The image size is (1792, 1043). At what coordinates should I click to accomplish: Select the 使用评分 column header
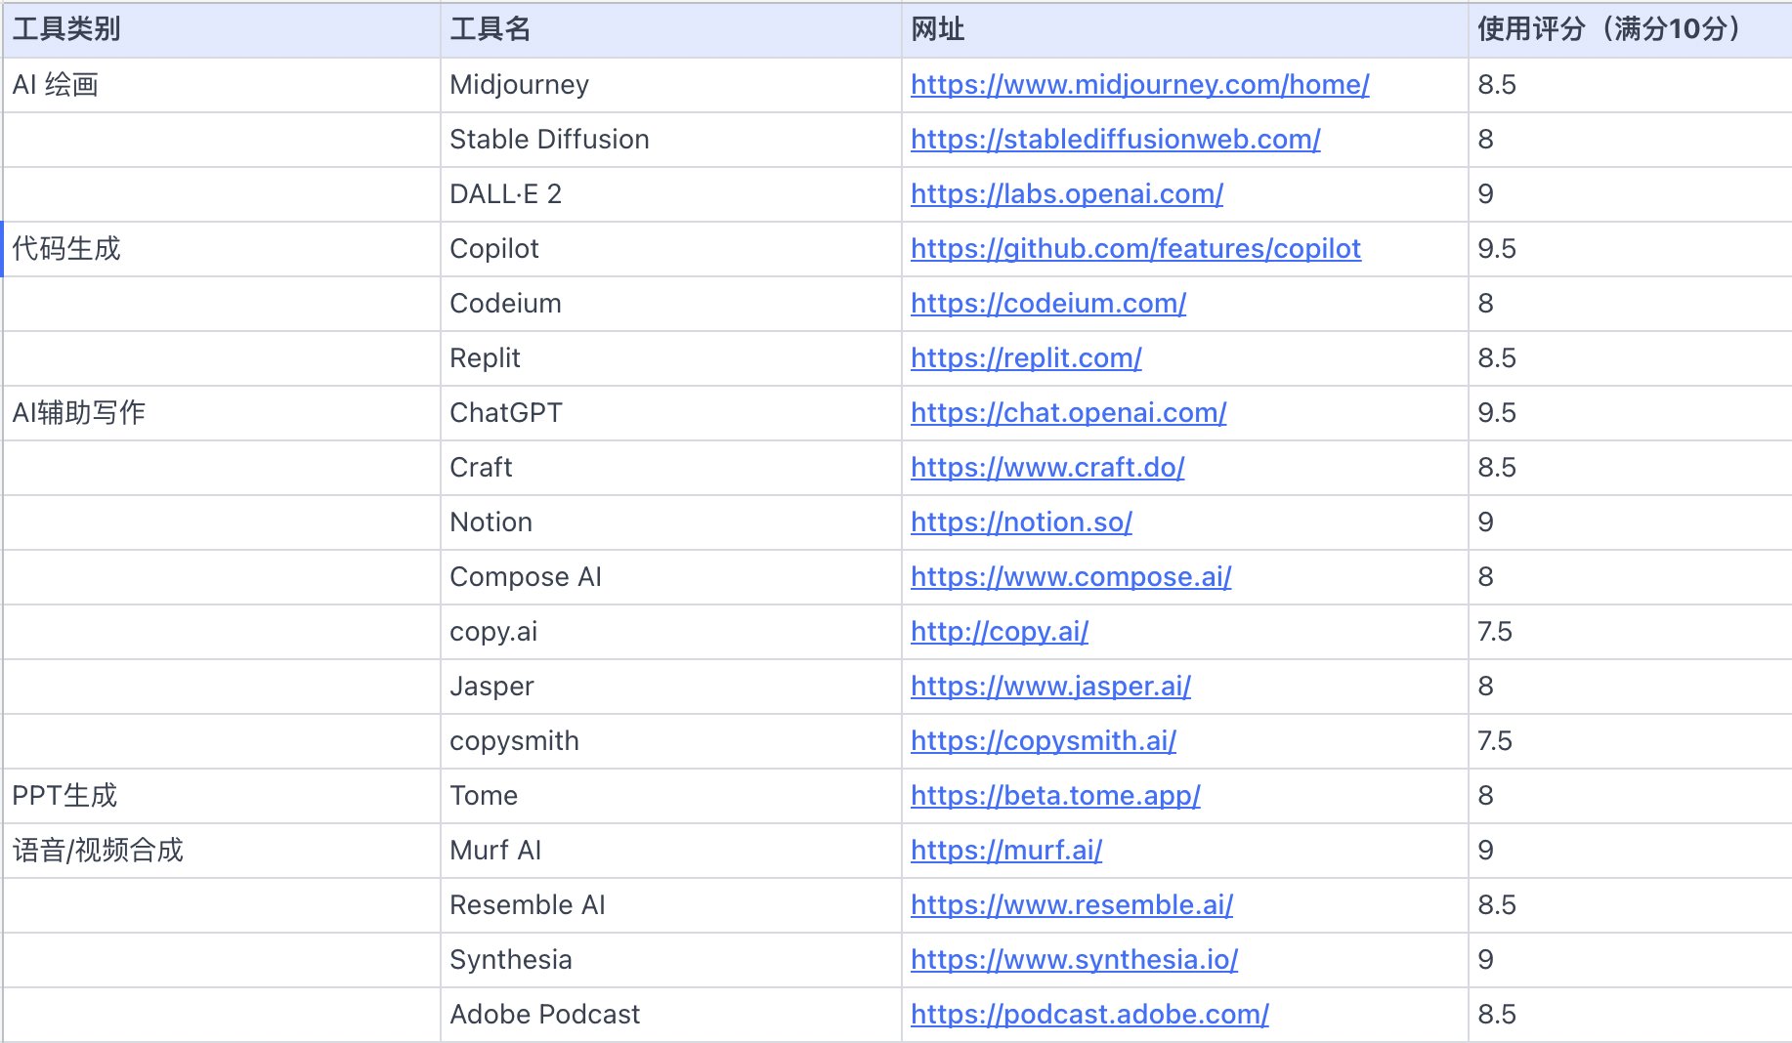click(x=1628, y=30)
